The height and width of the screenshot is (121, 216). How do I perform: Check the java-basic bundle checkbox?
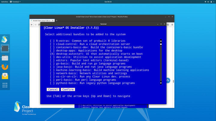point(52,67)
